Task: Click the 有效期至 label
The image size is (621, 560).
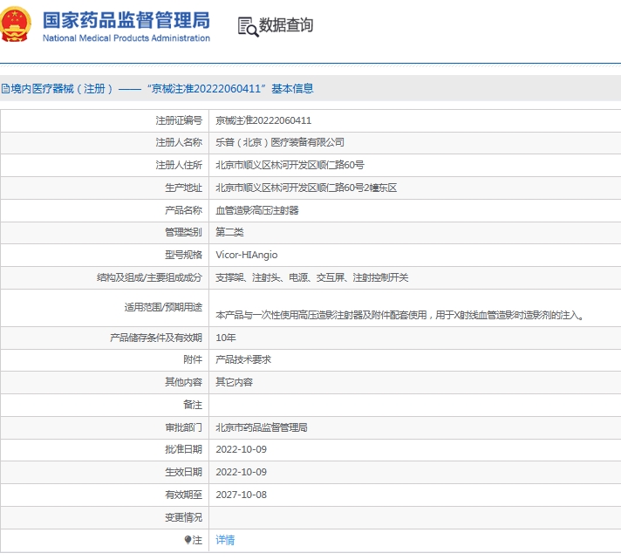Action: [184, 495]
